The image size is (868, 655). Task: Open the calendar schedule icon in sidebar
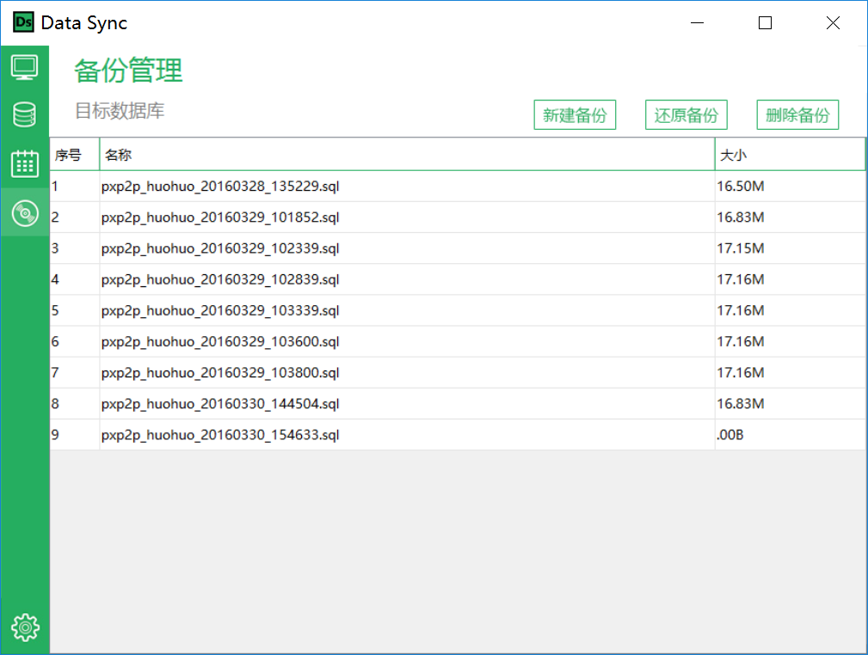(x=25, y=163)
